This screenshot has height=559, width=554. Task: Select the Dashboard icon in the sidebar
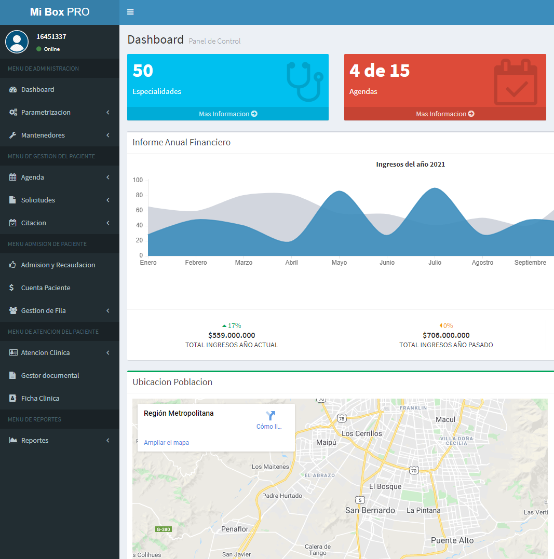[x=11, y=89]
